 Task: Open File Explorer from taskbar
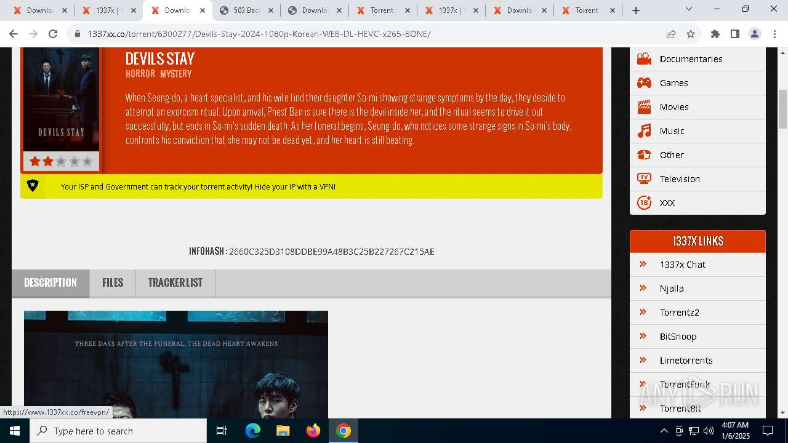(283, 431)
